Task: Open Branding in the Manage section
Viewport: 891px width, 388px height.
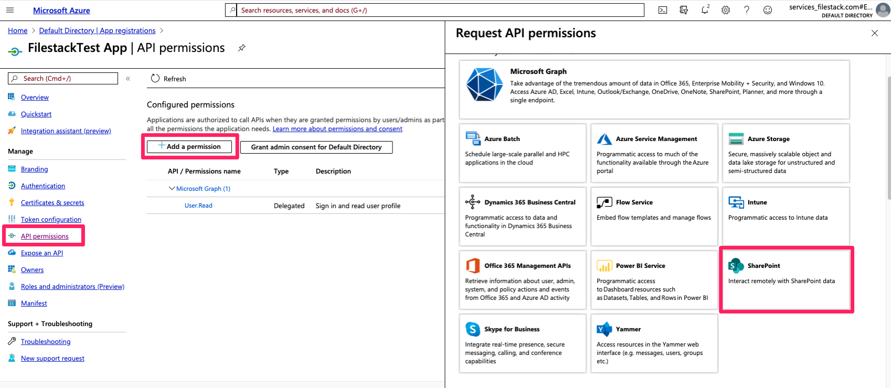Action: pyautogui.click(x=34, y=169)
